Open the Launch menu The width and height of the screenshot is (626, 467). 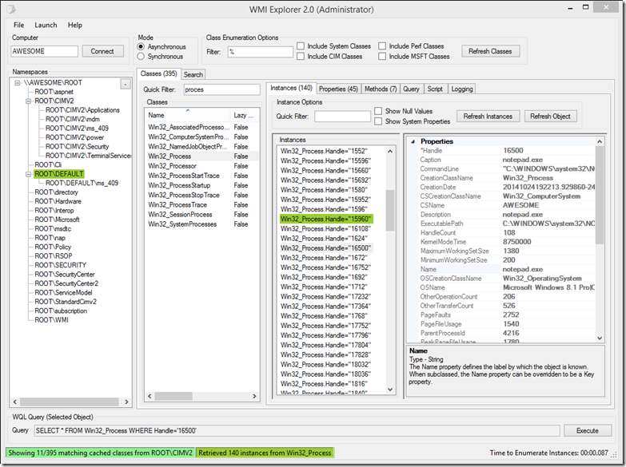[46, 25]
